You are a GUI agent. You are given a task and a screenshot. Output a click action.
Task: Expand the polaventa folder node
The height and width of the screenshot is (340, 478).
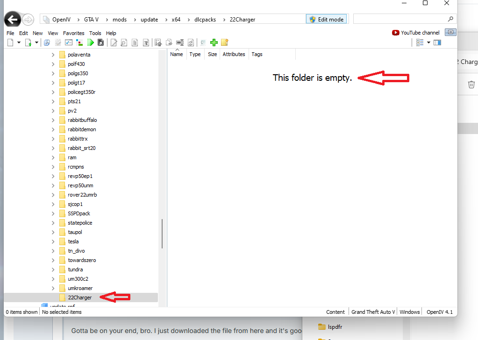53,55
